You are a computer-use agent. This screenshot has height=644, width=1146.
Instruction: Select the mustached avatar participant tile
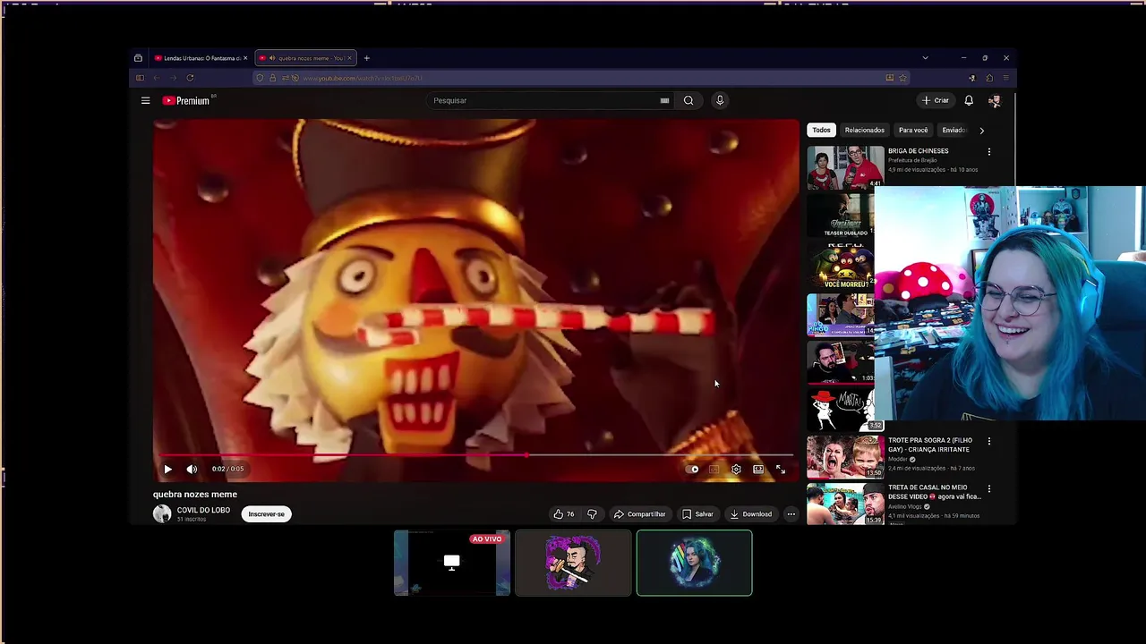(x=573, y=563)
